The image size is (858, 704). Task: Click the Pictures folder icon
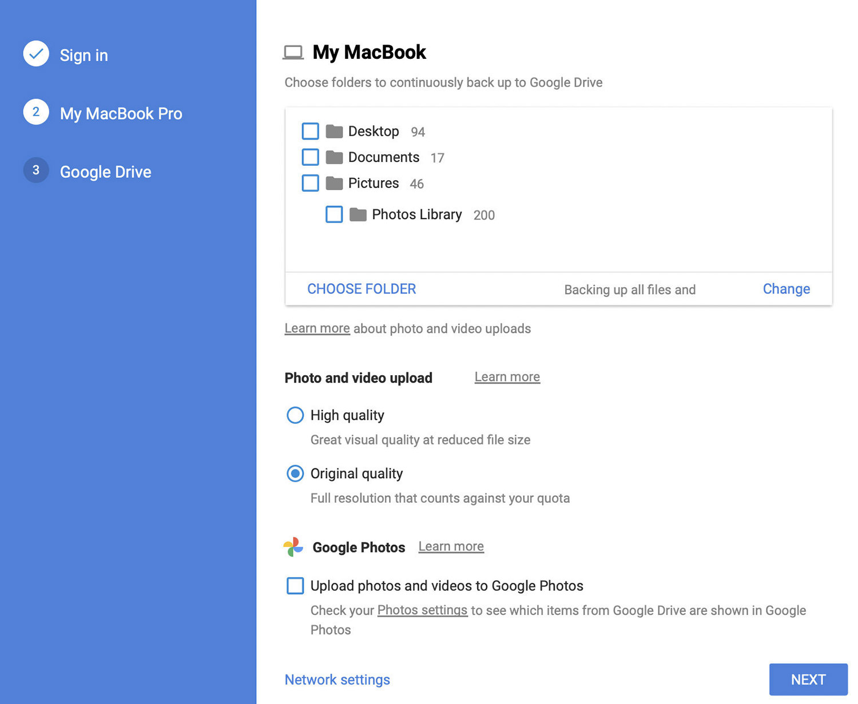pyautogui.click(x=334, y=184)
